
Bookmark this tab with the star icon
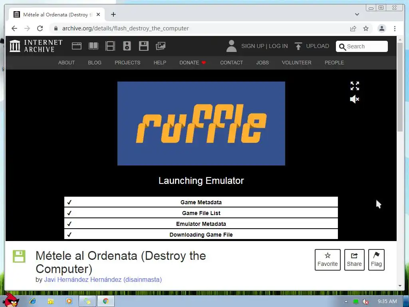tap(366, 28)
